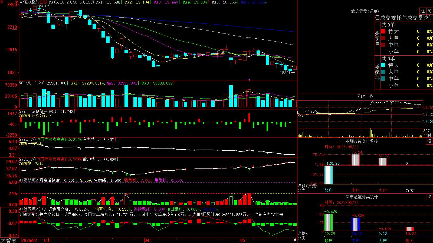The height and width of the screenshot is (243, 433).
Task: Click the 日线 period label
Action: click(x=44, y=2)
